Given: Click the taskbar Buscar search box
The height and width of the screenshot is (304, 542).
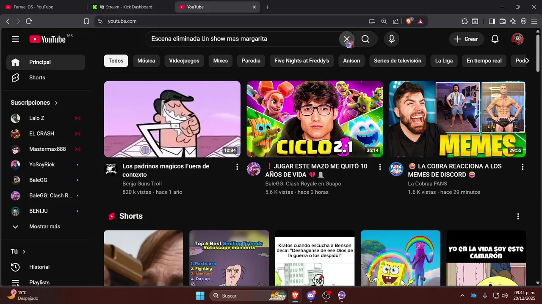Looking at the screenshot, I should point(248,296).
